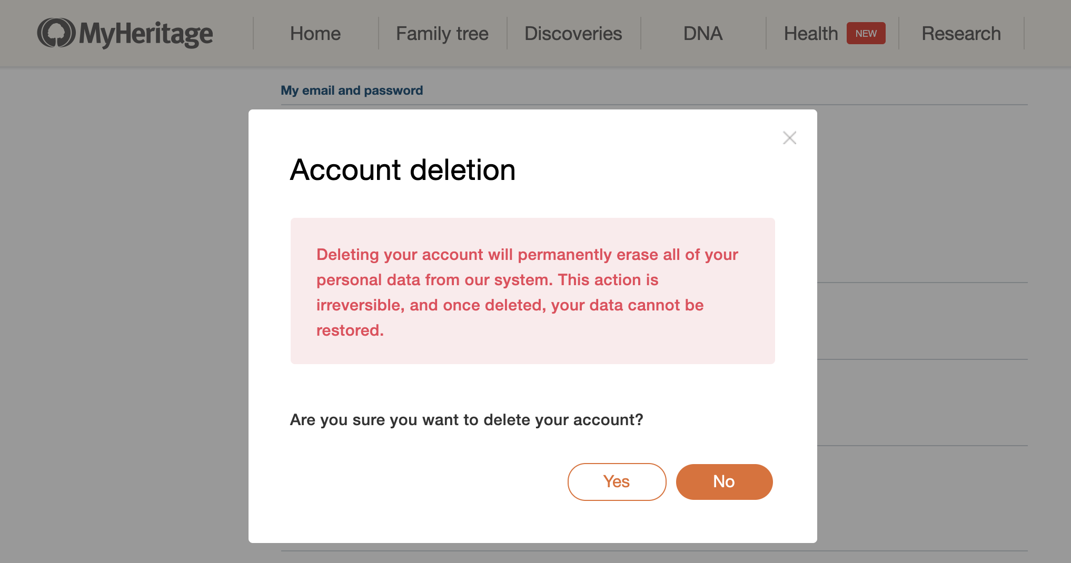Click the 'Are you sure' confirmation question

[467, 420]
